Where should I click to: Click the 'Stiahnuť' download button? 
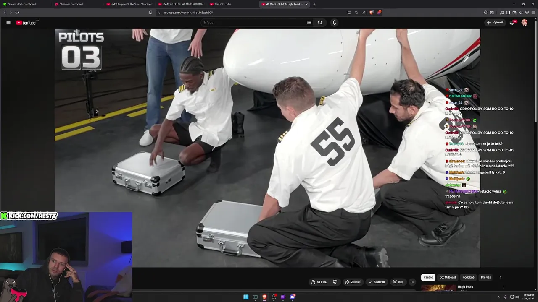(x=377, y=282)
